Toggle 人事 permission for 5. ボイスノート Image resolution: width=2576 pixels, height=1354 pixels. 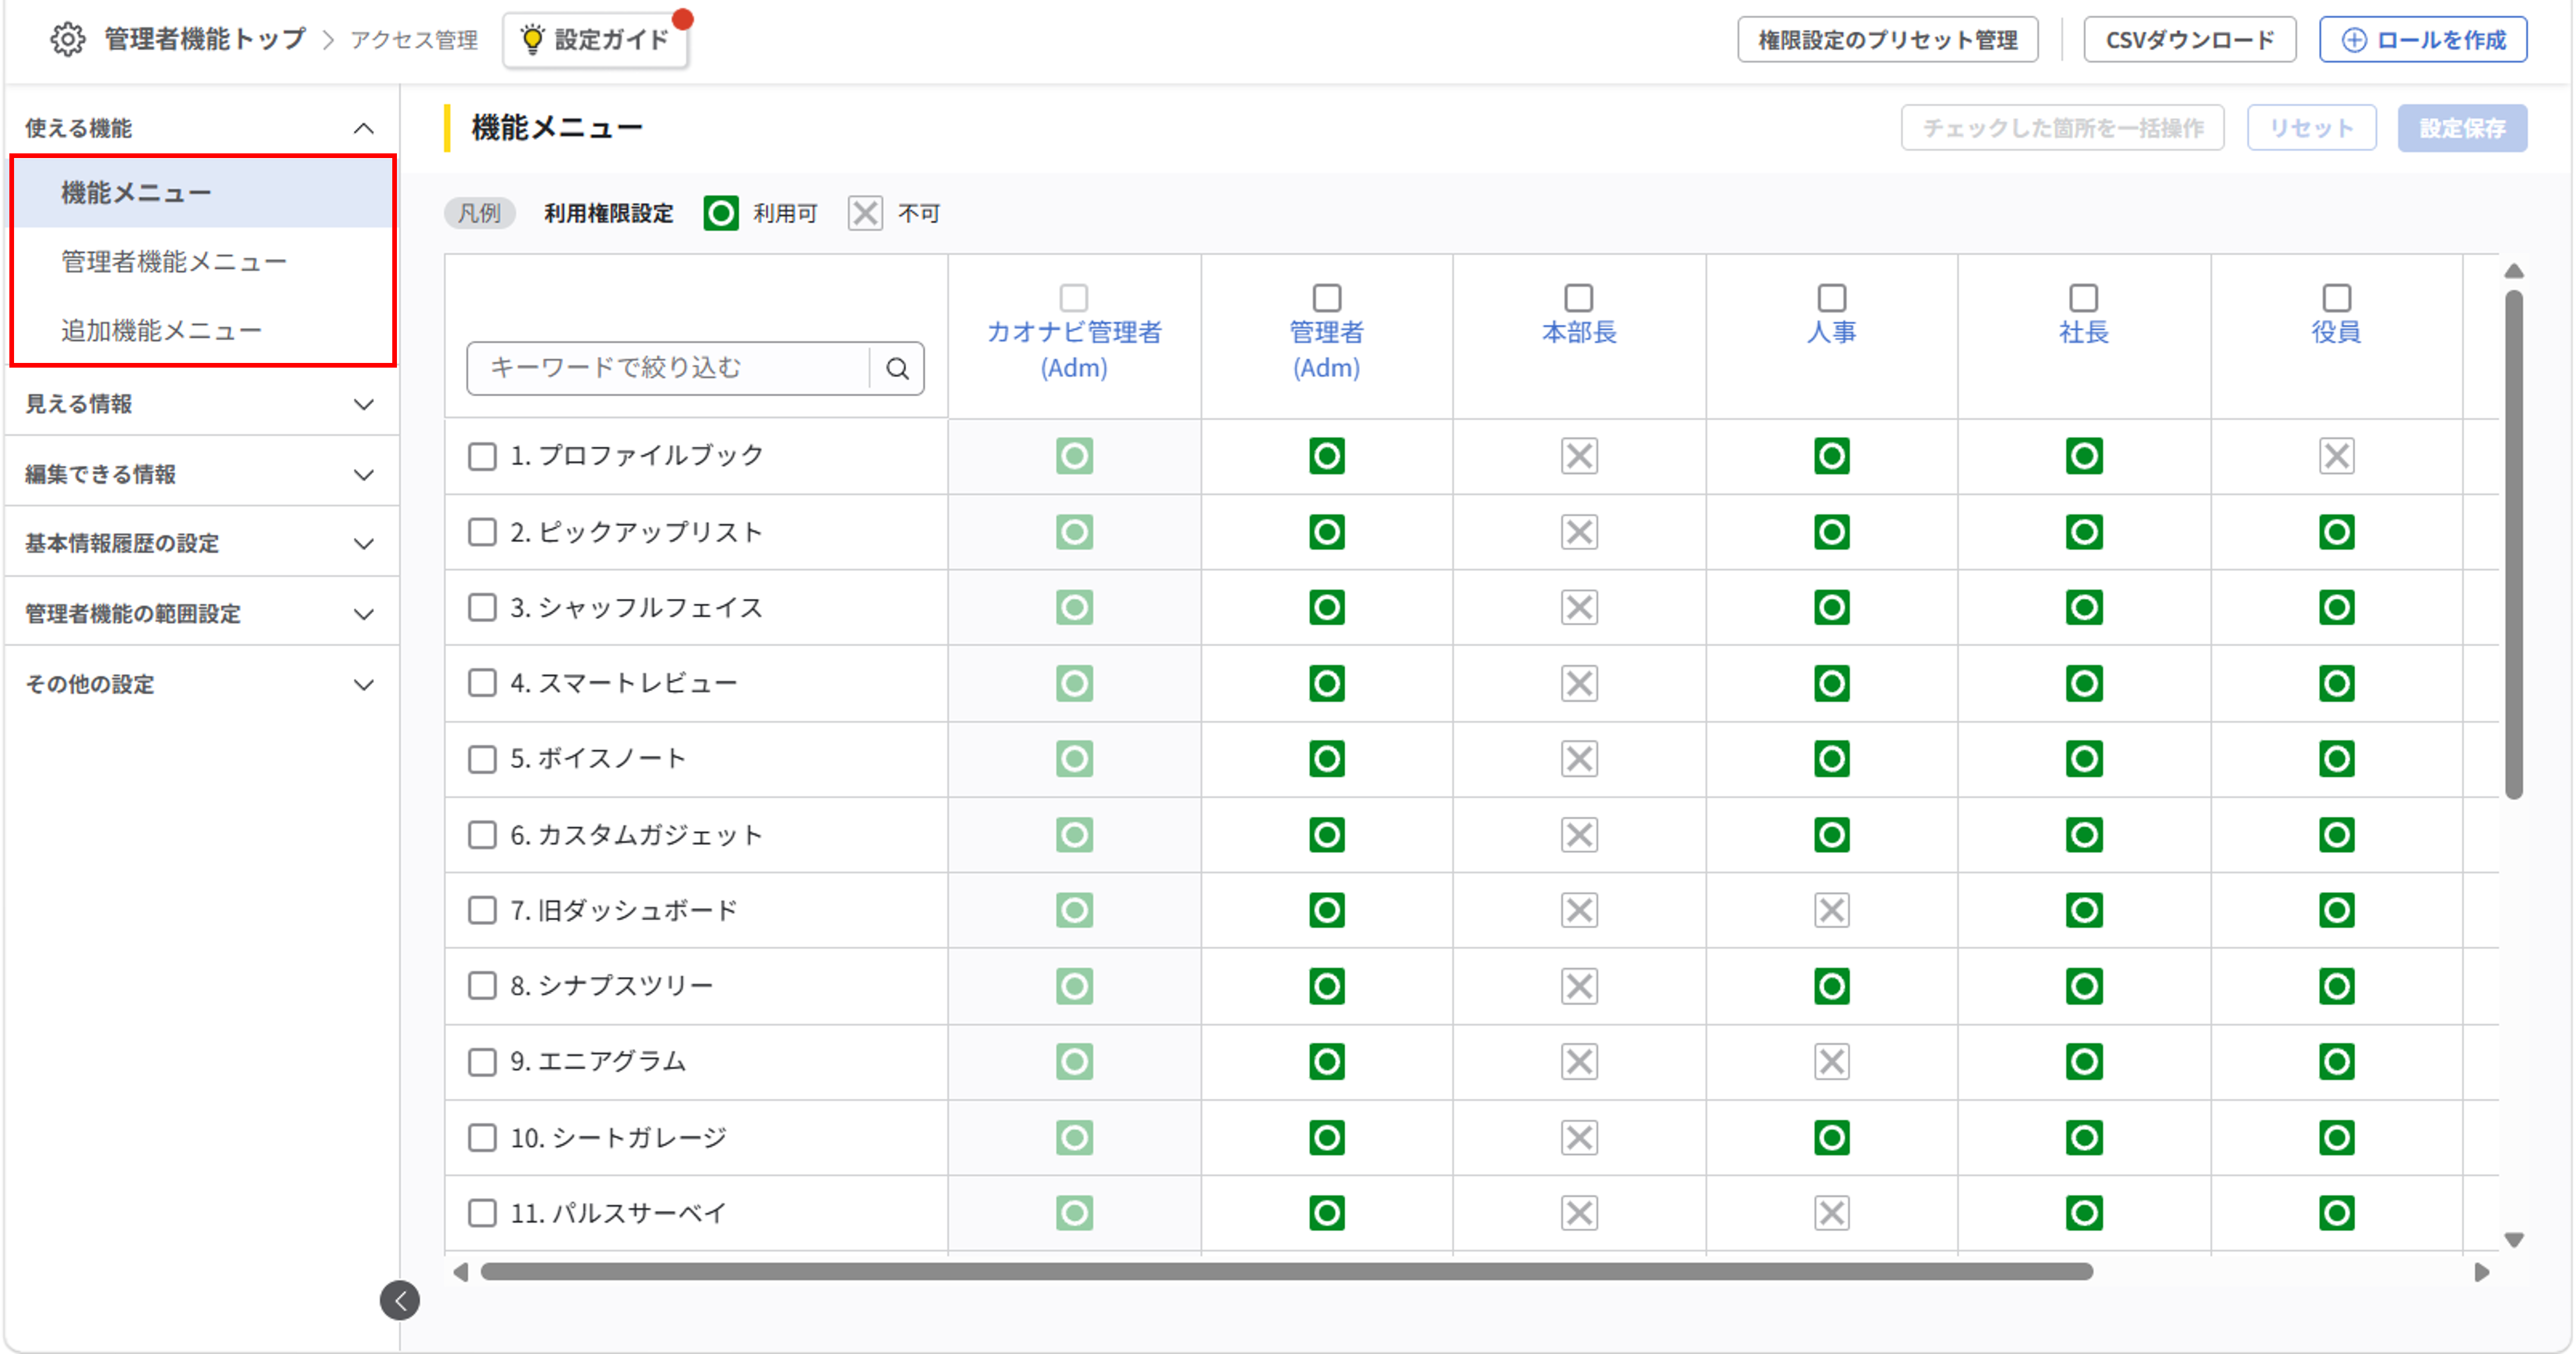(1831, 759)
